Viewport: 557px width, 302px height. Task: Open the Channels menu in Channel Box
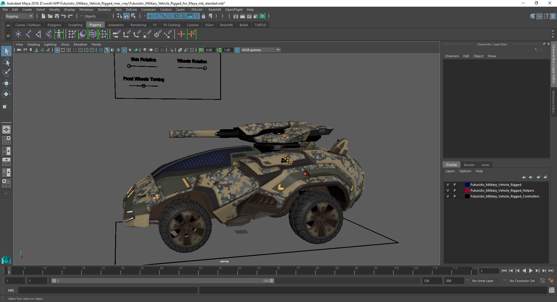click(x=452, y=56)
